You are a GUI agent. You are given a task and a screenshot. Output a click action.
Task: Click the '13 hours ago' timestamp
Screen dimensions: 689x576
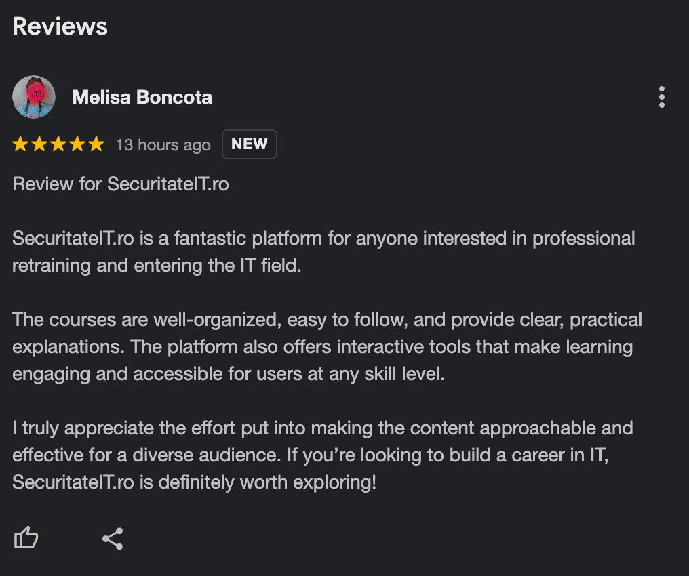tap(163, 145)
